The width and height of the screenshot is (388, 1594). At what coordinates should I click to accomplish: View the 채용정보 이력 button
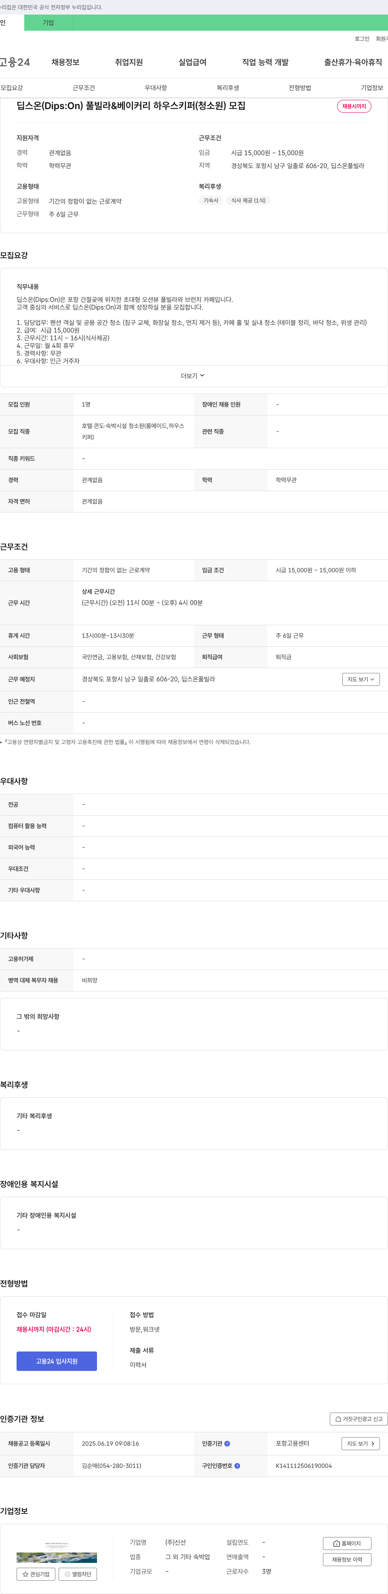[346, 1560]
